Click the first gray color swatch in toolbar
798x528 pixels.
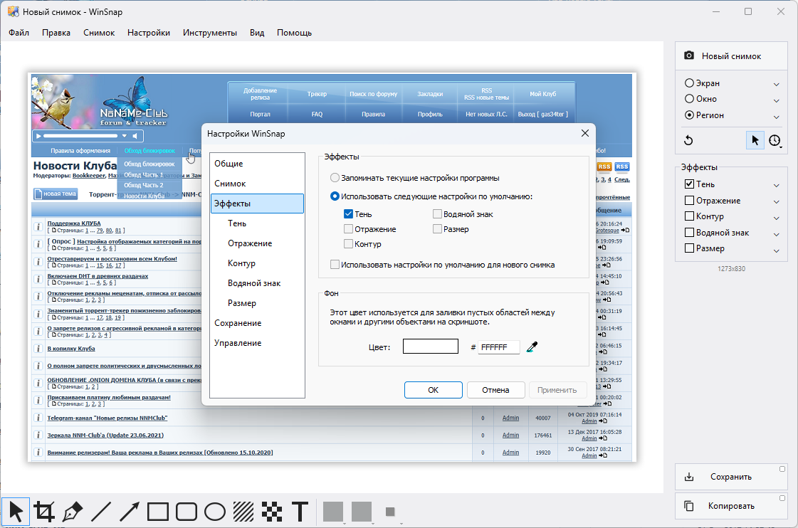(333, 512)
